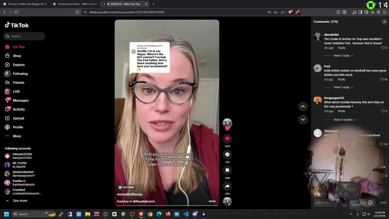
Task: Open the Brave Rewards triangle icon
Action: 297,12
